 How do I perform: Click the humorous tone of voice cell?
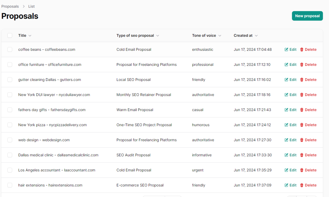[x=201, y=125]
